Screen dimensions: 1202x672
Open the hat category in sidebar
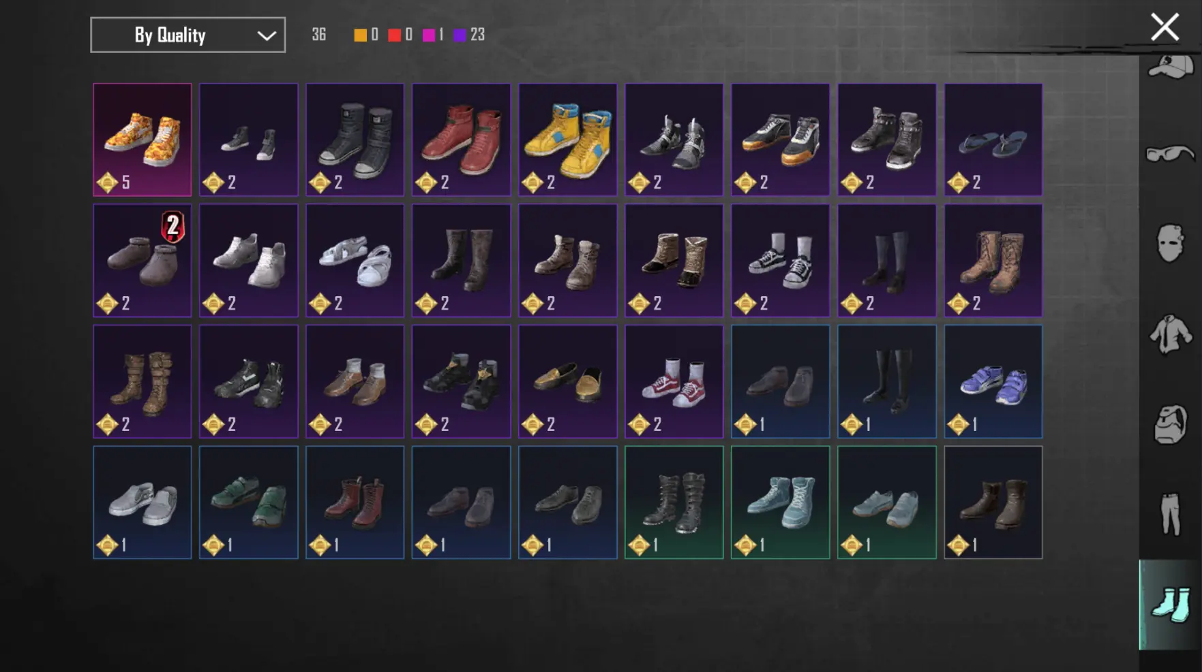[1170, 68]
